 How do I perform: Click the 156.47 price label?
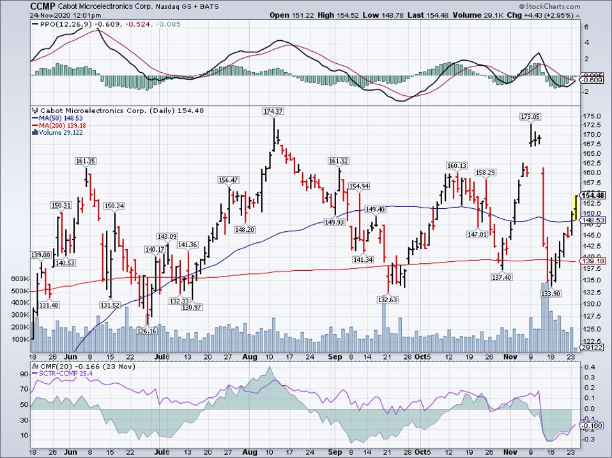point(228,180)
